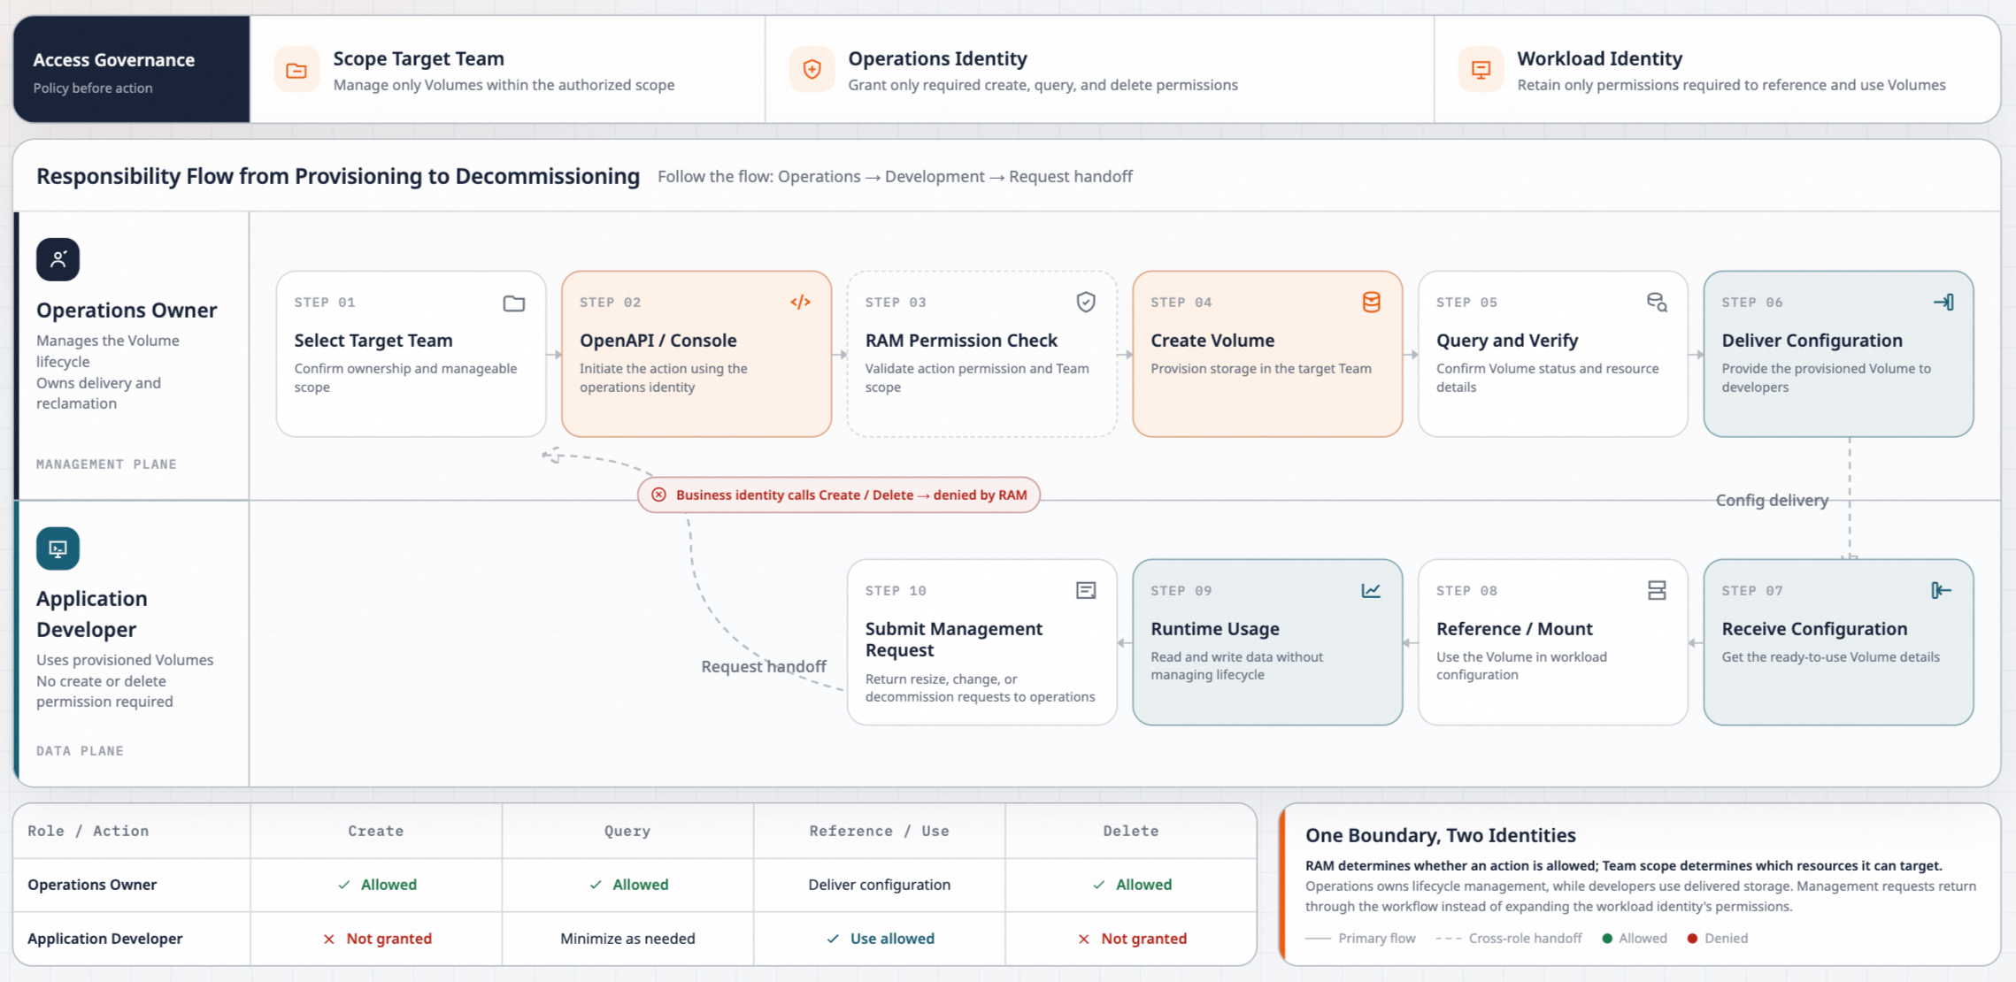Click the Application Developer monitor icon

(58, 549)
